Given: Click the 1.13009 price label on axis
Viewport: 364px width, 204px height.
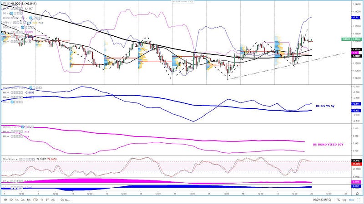Looking at the screenshot, I should [356, 56].
